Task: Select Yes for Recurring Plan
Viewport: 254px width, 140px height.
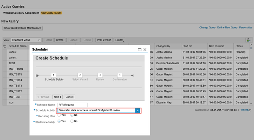Action: [x=59, y=115]
